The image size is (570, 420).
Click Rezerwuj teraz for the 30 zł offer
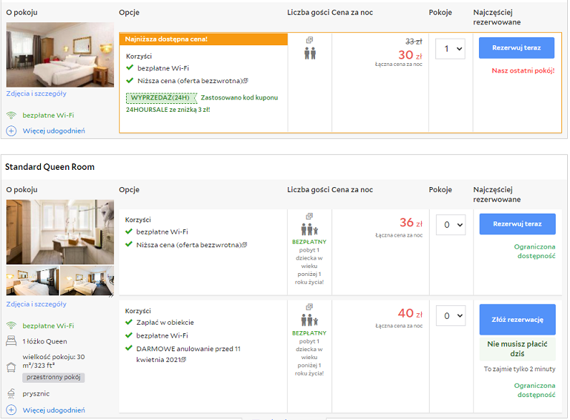click(516, 48)
